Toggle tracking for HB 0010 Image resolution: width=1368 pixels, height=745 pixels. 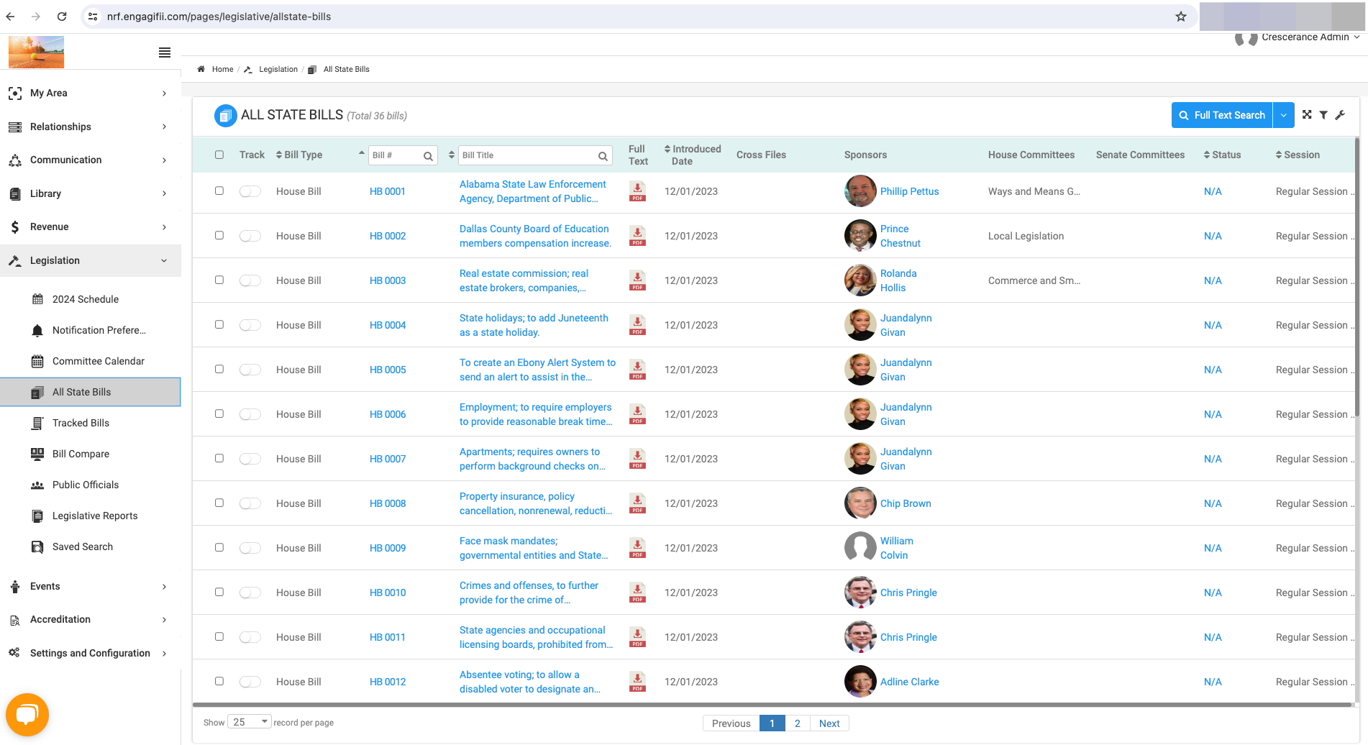tap(250, 593)
